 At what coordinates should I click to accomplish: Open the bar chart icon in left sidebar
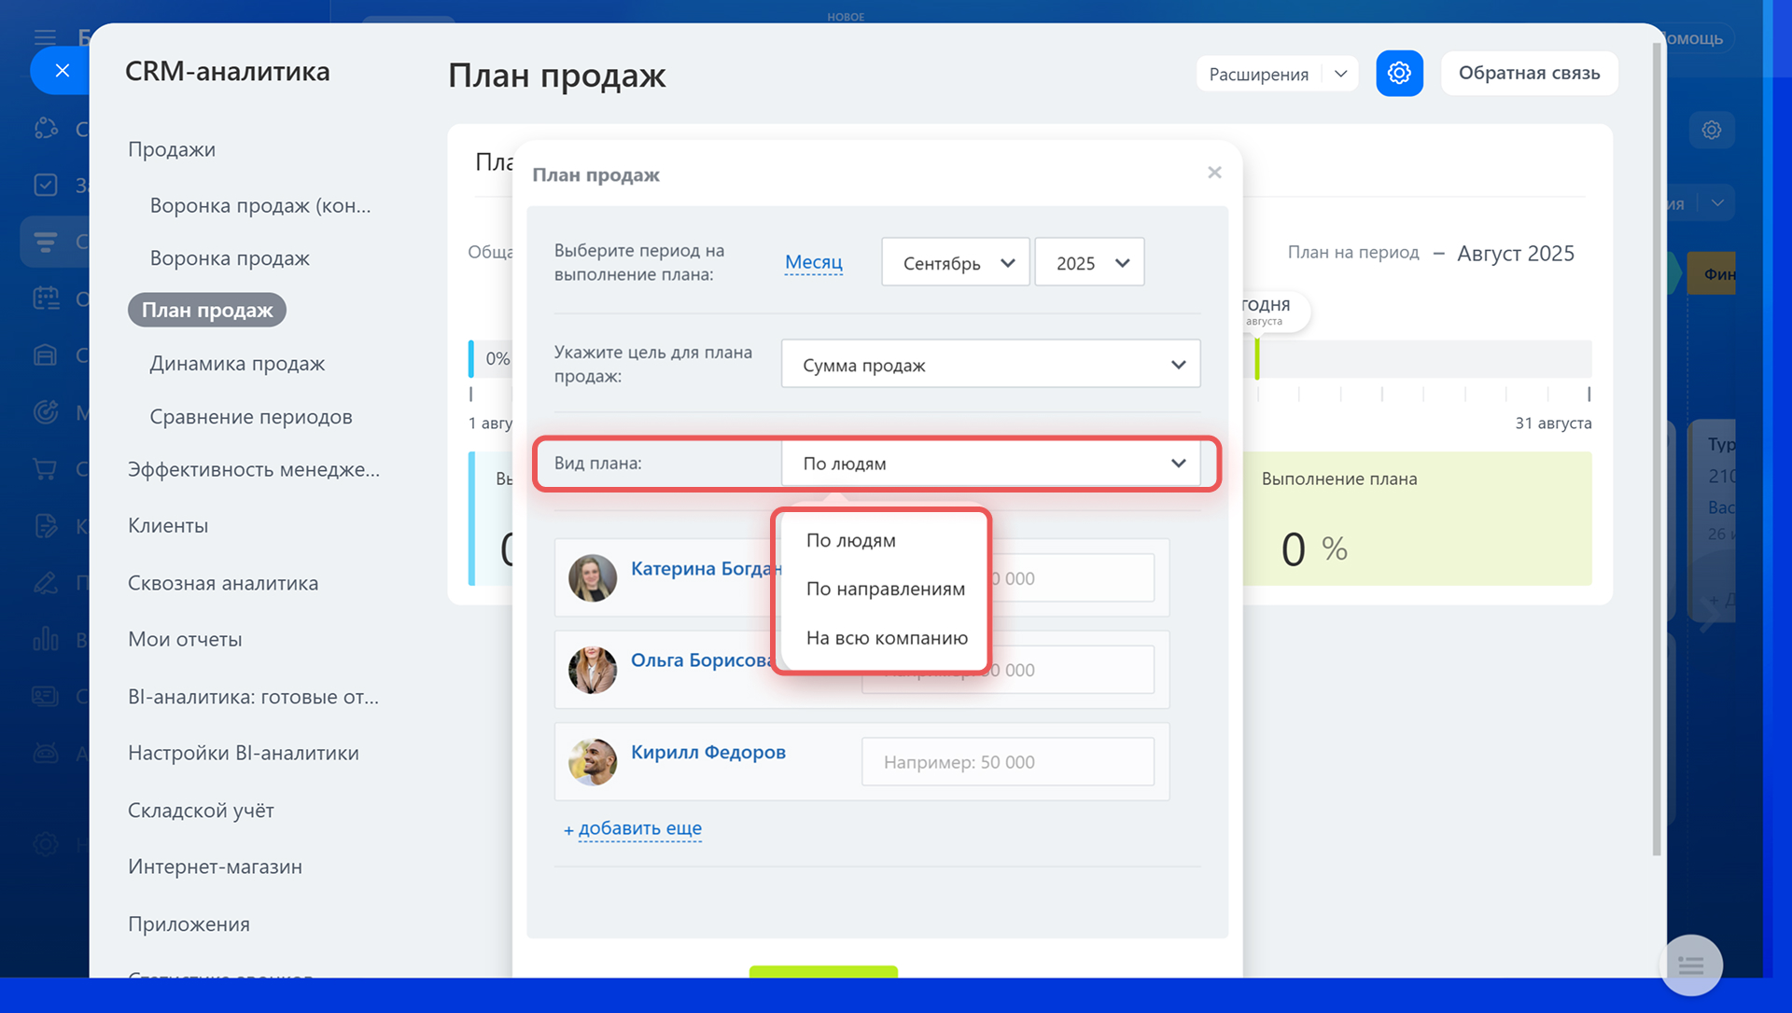pyautogui.click(x=46, y=639)
